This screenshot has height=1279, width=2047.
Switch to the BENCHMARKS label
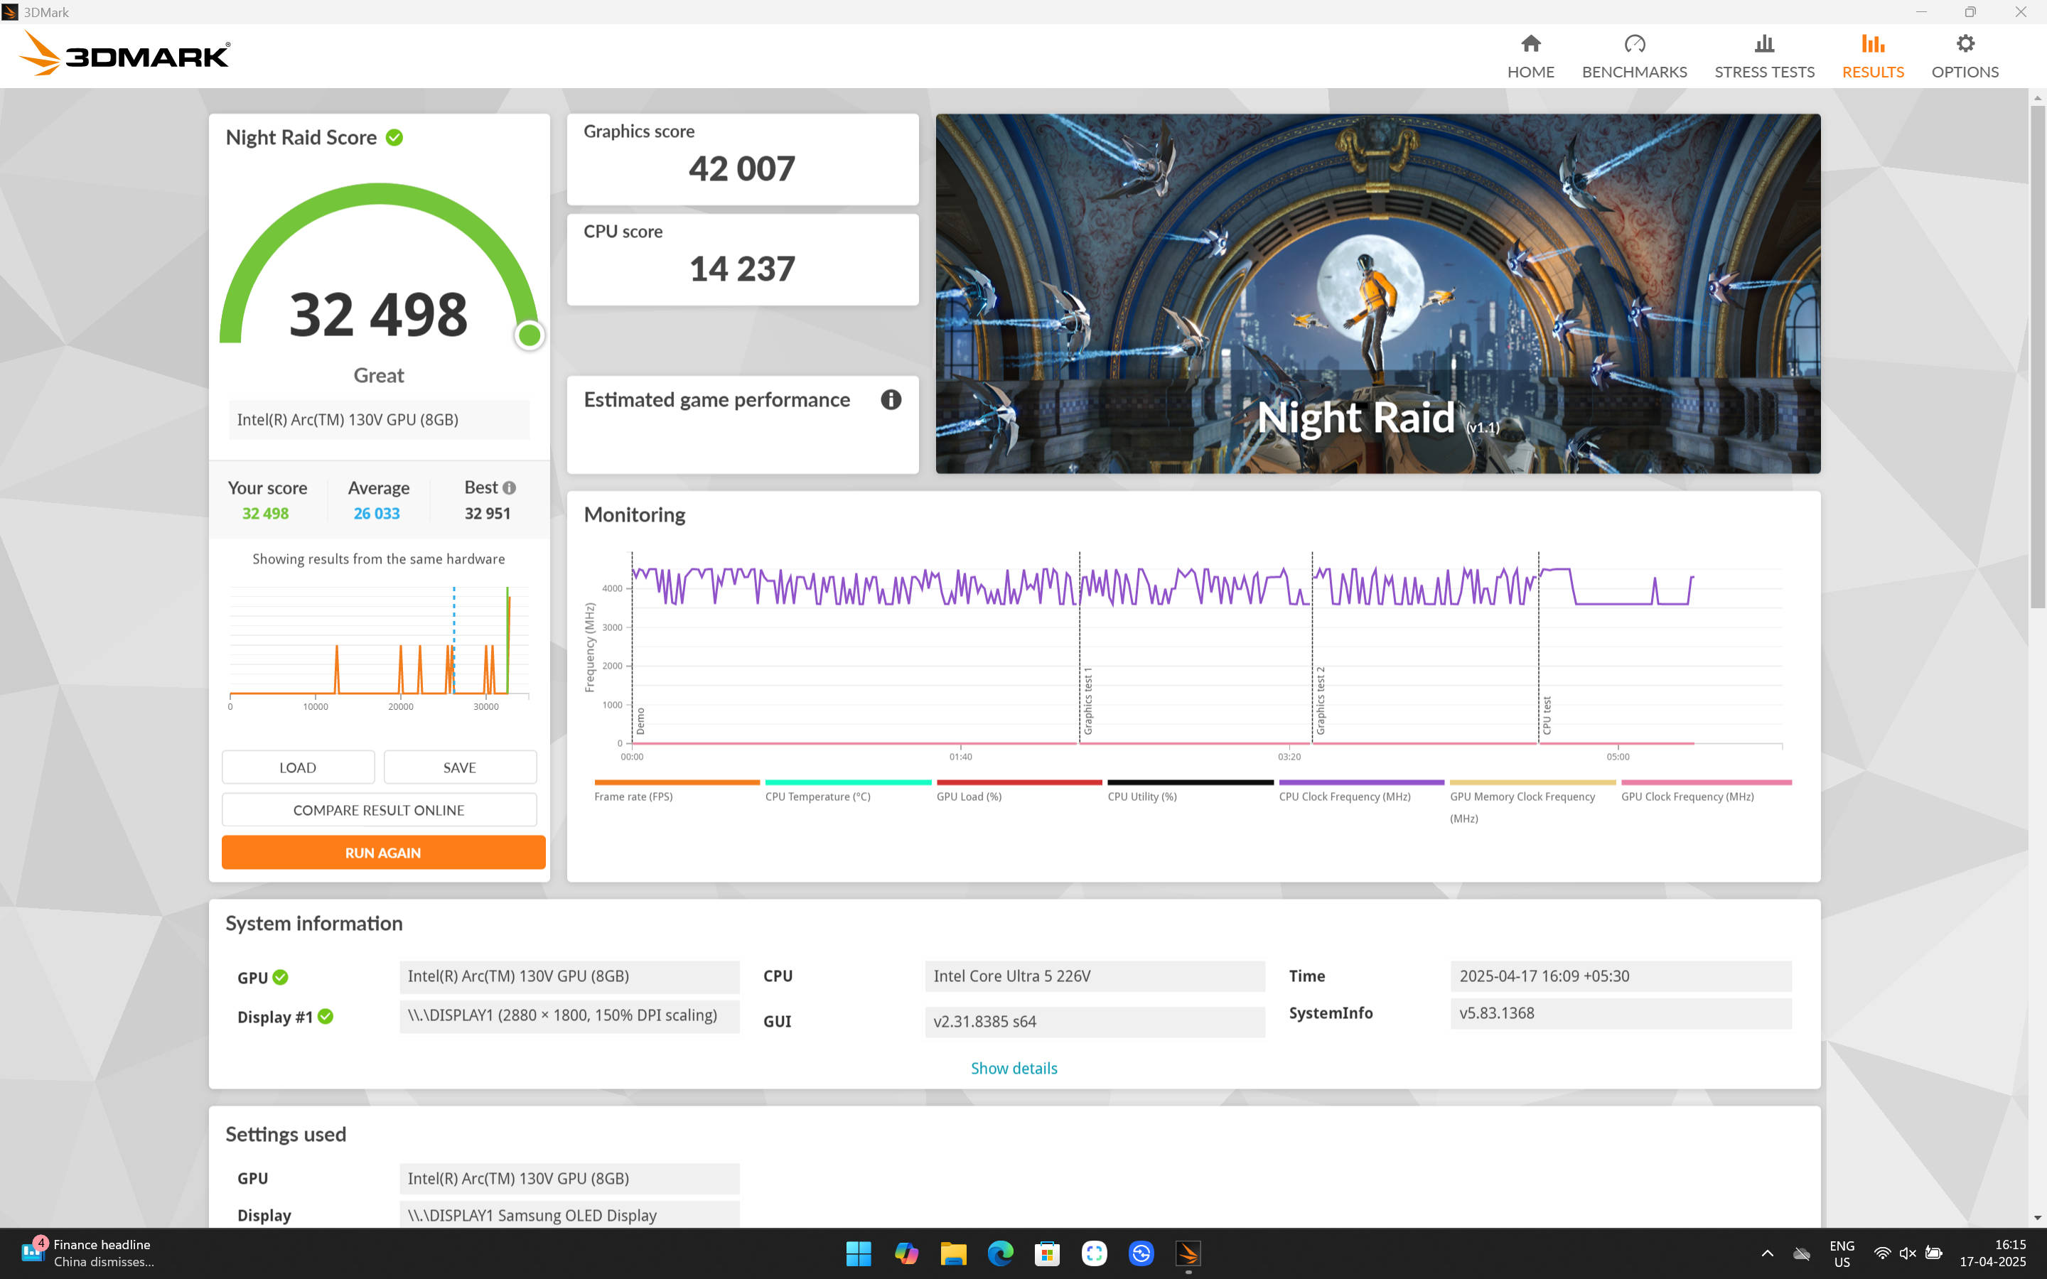(1634, 72)
